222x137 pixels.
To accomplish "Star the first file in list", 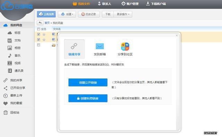I will [x=44, y=34].
